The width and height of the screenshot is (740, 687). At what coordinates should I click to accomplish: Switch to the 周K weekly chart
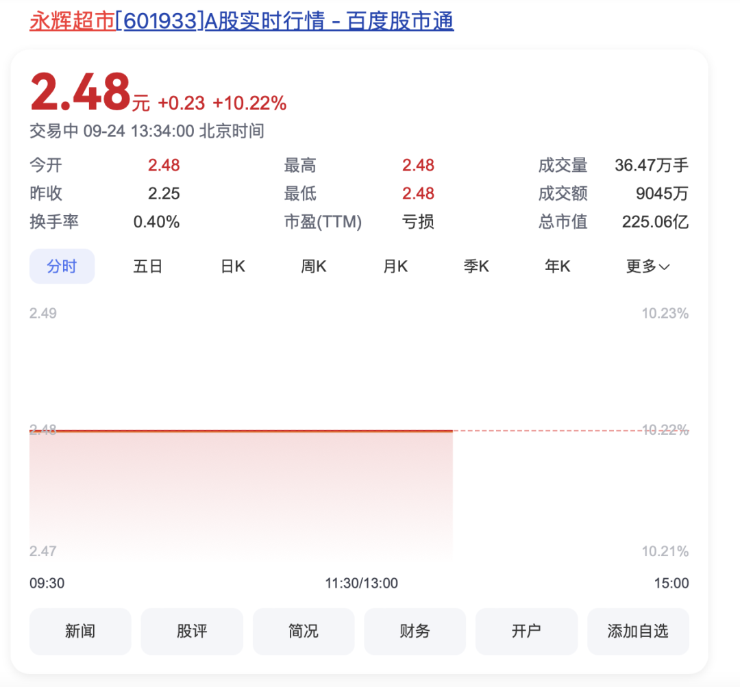tap(314, 266)
